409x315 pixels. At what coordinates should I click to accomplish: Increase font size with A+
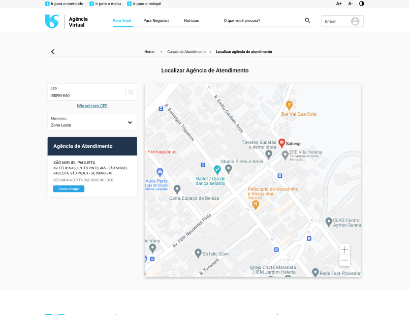pos(339,4)
